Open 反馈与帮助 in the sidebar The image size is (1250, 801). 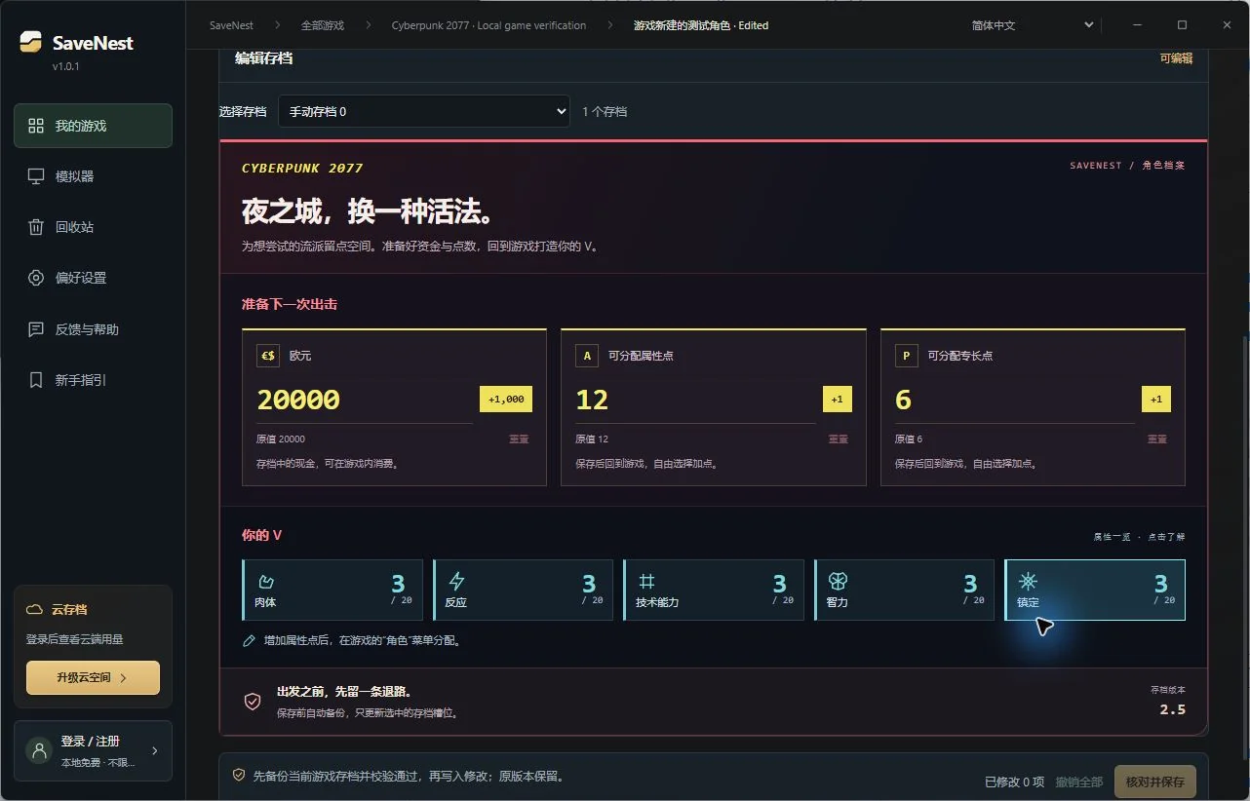pos(93,329)
